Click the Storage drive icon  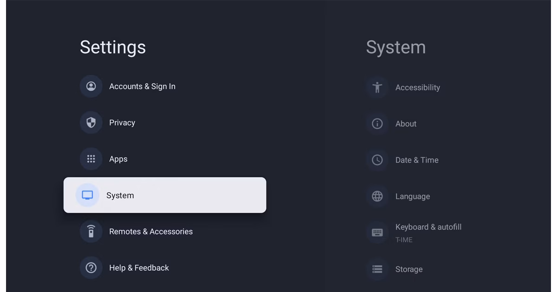(377, 269)
